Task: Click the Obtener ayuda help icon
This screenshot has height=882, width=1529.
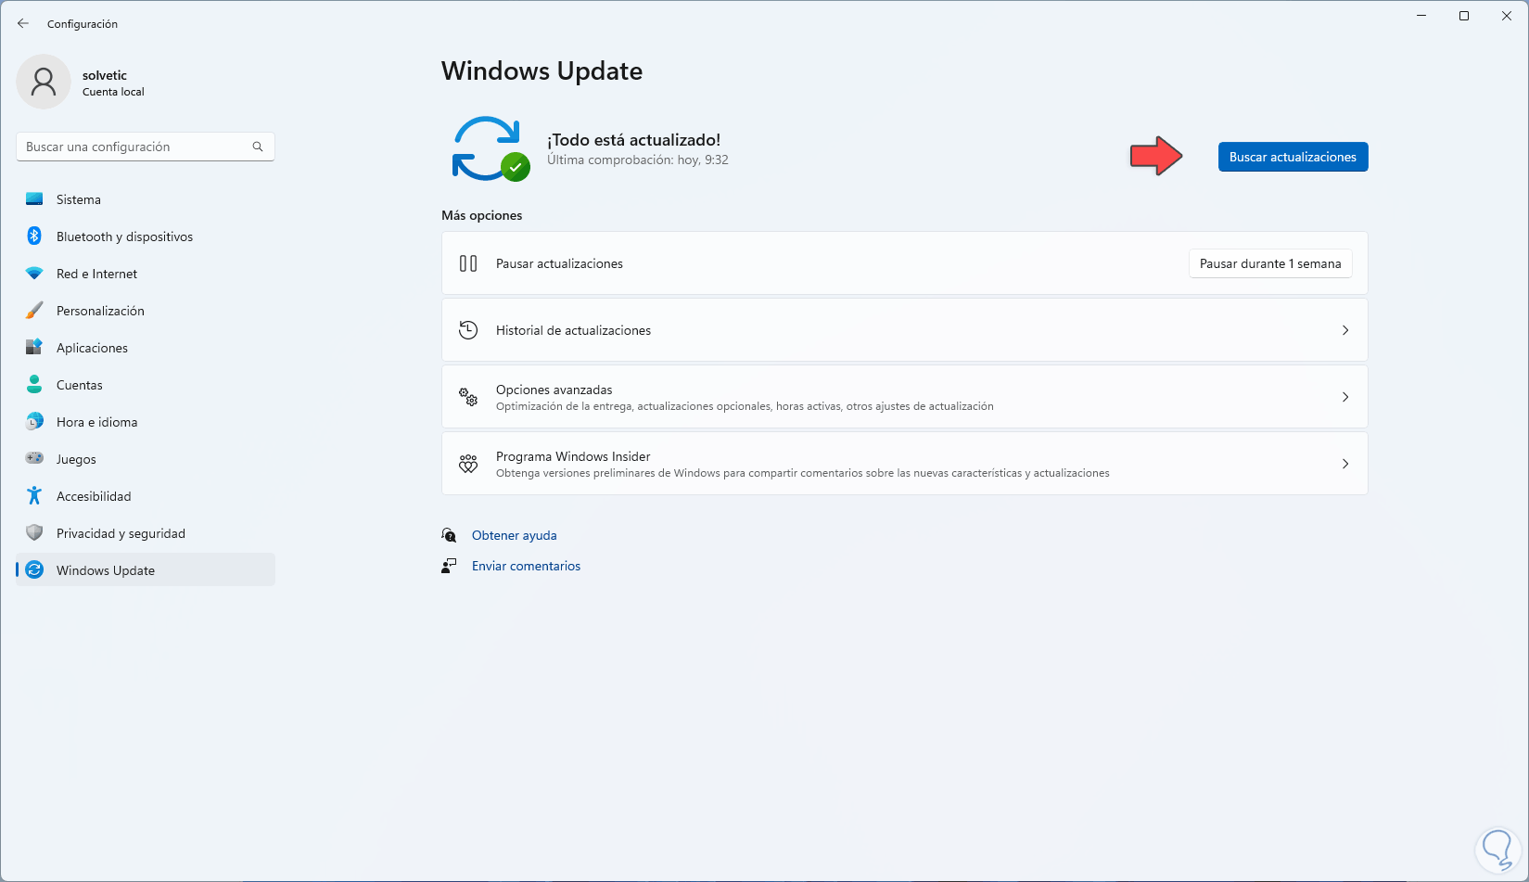Action: [x=449, y=535]
